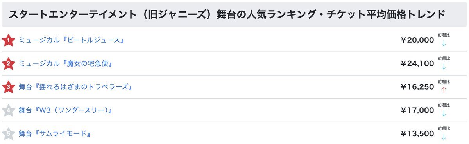This screenshot has height=144, width=469.
Task: Click down arrow beside ¥24,100 price
Action: [444, 67]
